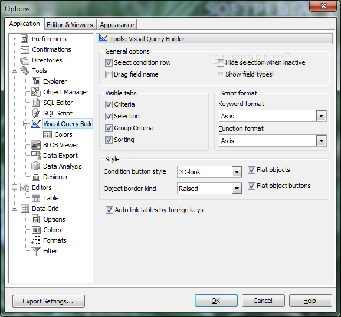The image size is (341, 317).
Task: Uncheck Group Criteria visible tab
Action: click(109, 128)
